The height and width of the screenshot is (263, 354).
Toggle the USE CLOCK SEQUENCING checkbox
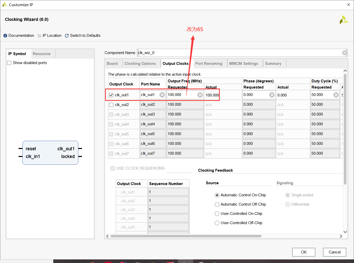(113, 168)
